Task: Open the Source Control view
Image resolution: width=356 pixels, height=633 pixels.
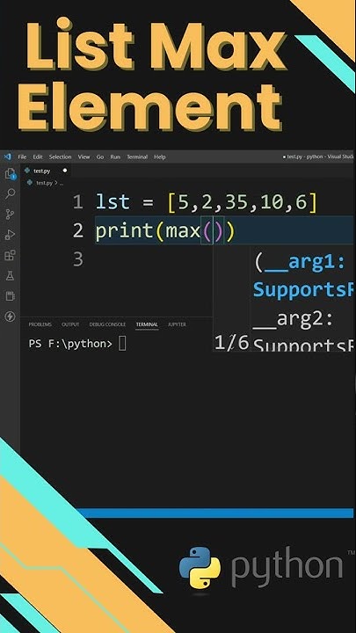Action: pos(10,215)
